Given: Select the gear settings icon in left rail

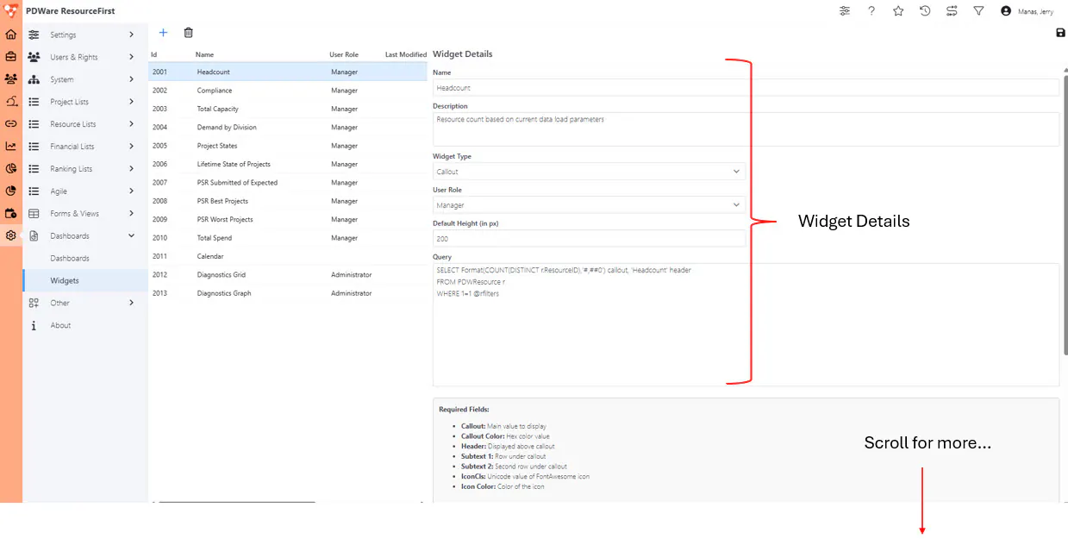Looking at the screenshot, I should pos(10,235).
